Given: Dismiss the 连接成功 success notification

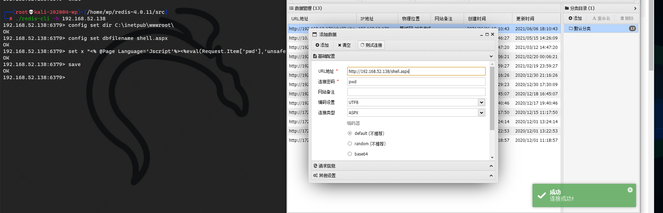Looking at the screenshot, I should coord(630,190).
